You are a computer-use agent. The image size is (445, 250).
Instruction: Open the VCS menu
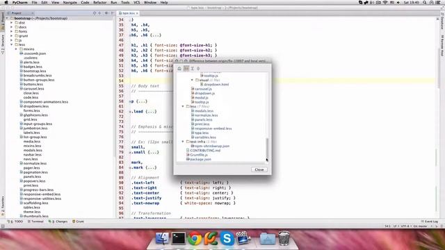(x=137, y=3)
